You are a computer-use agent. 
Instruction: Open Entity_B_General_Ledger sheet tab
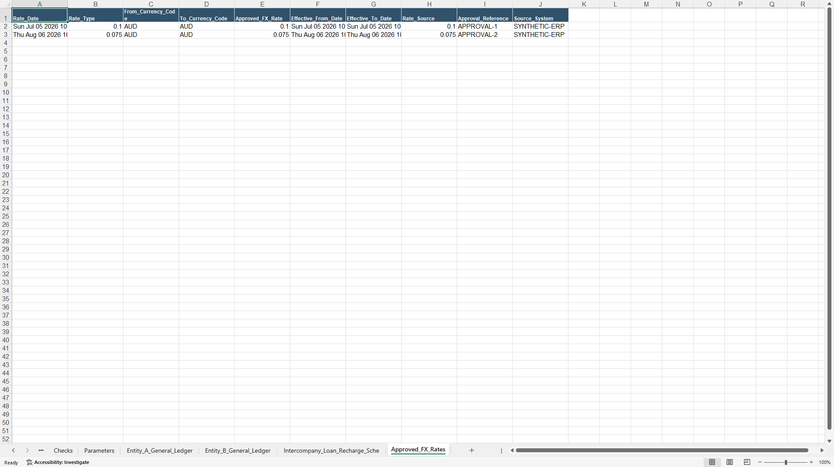pyautogui.click(x=238, y=450)
